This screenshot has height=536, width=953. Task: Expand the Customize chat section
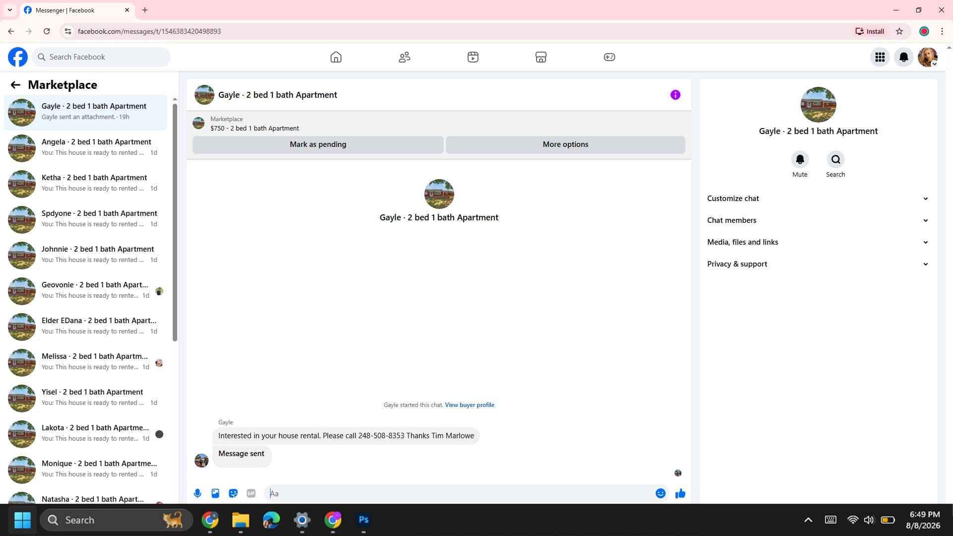point(818,199)
